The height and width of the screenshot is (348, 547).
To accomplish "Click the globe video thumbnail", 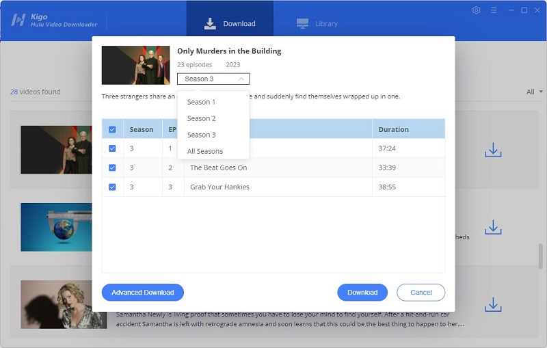I will coord(56,227).
